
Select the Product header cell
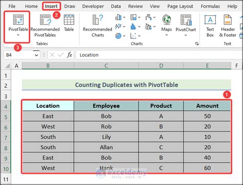click(x=161, y=106)
